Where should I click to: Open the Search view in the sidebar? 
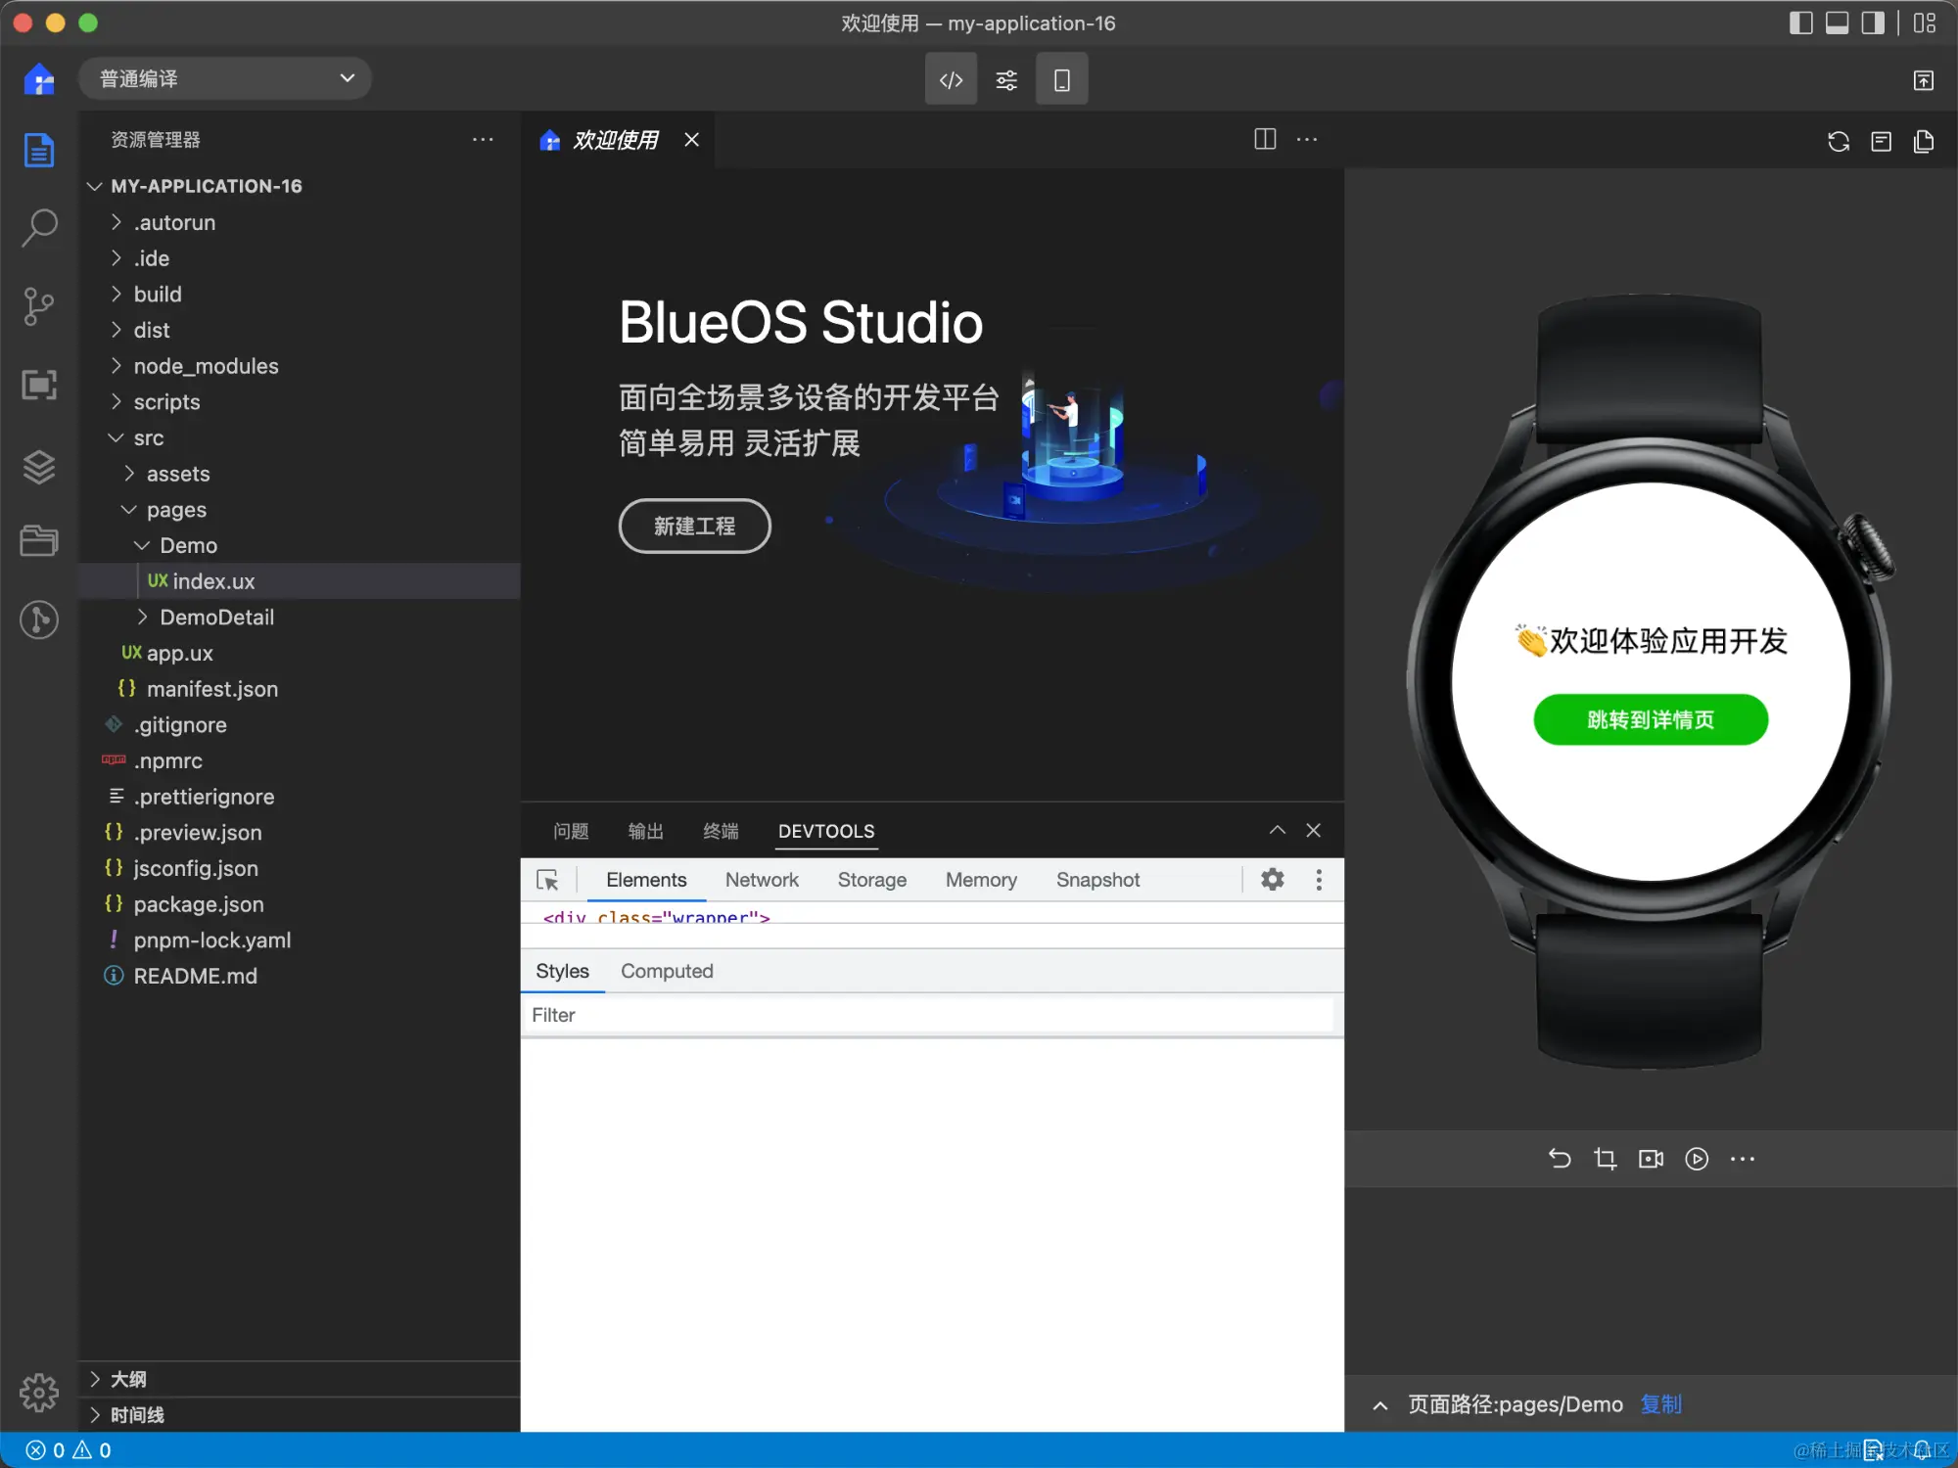click(39, 227)
